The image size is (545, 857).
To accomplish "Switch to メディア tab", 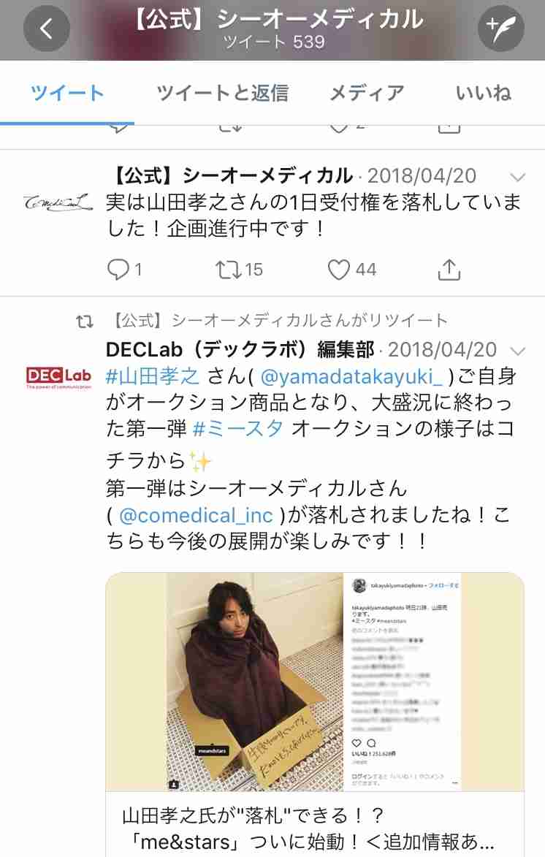I will [367, 92].
